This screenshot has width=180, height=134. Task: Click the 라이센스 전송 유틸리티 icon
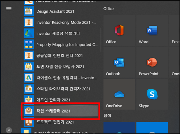(x=29, y=78)
